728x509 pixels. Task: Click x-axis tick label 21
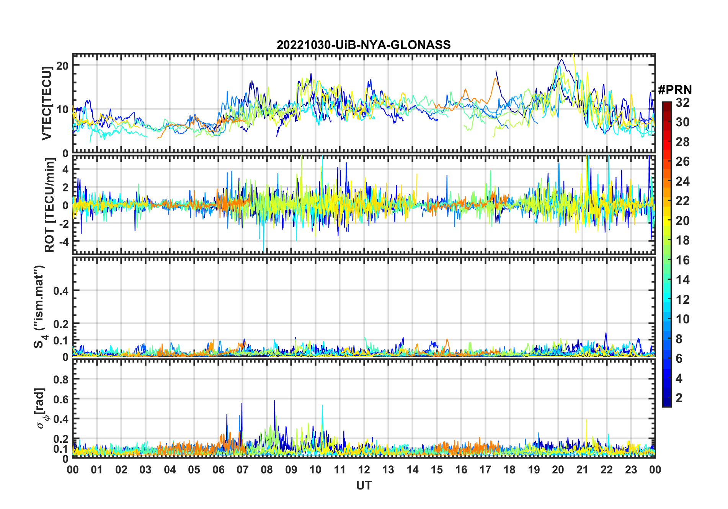[582, 470]
